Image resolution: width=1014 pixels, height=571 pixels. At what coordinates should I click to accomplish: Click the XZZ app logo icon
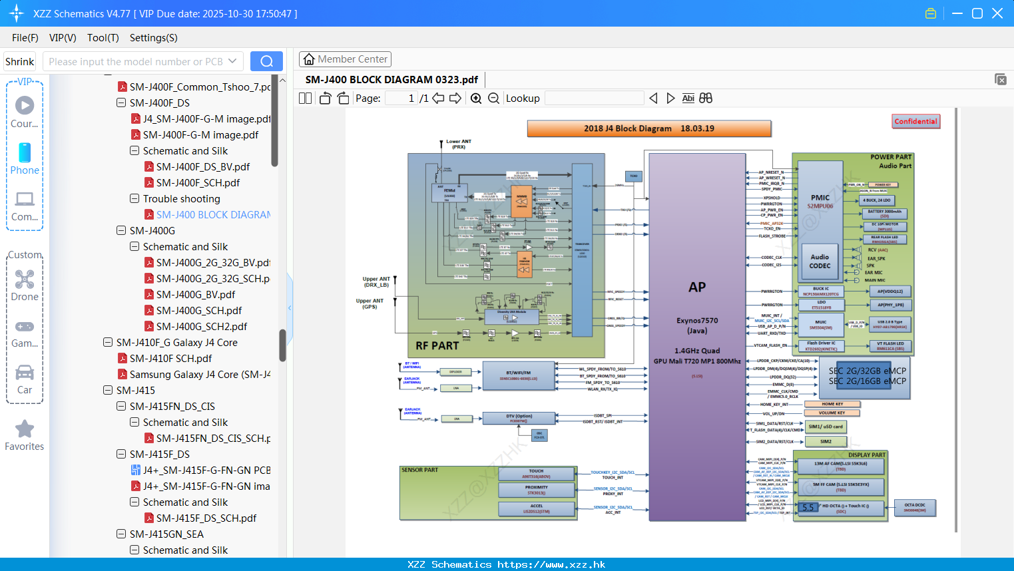pyautogui.click(x=17, y=13)
